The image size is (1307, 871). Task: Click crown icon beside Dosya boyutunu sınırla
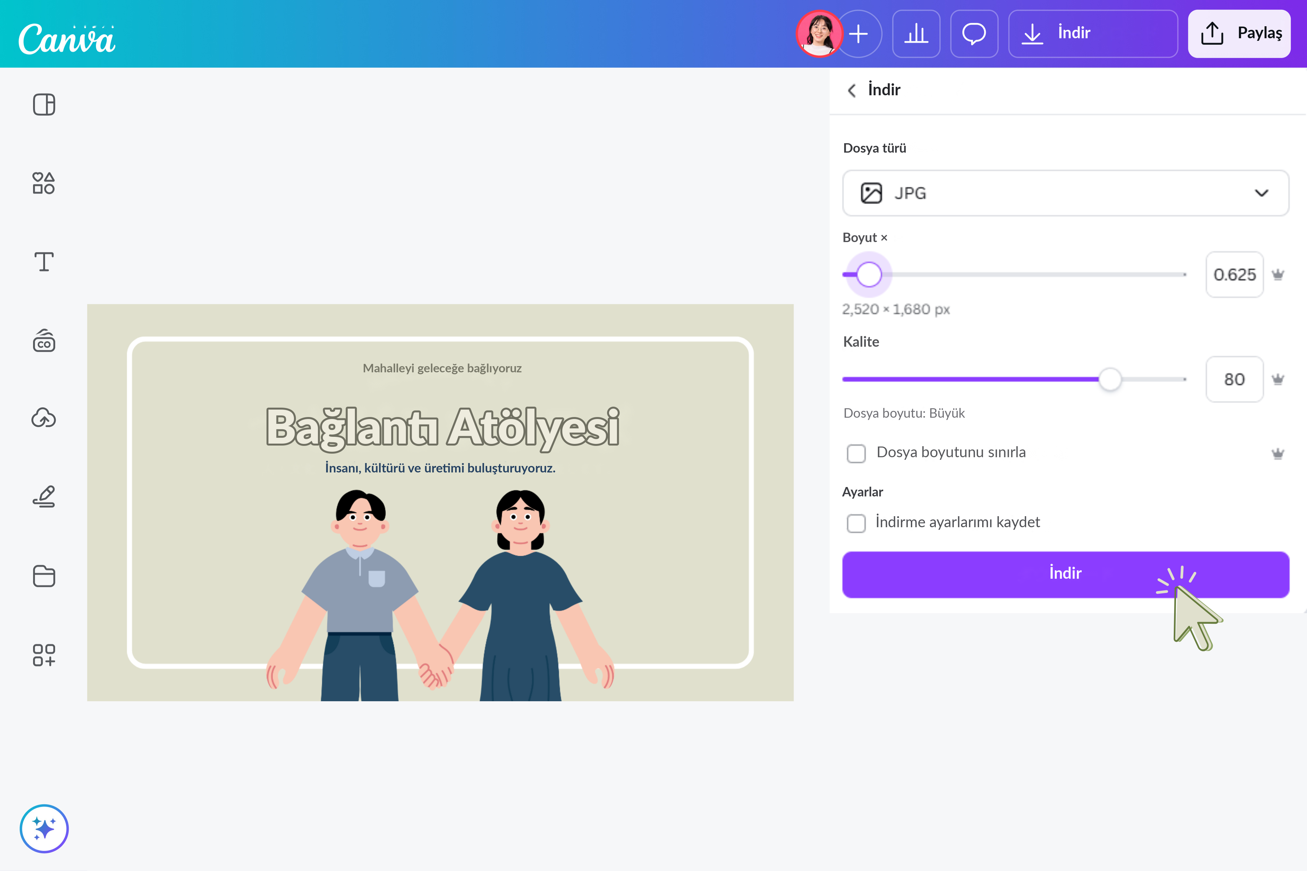click(1278, 454)
